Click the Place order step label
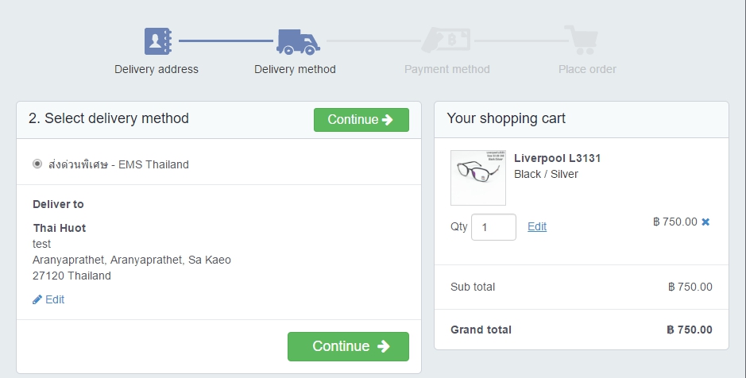This screenshot has height=378, width=746. click(x=587, y=69)
